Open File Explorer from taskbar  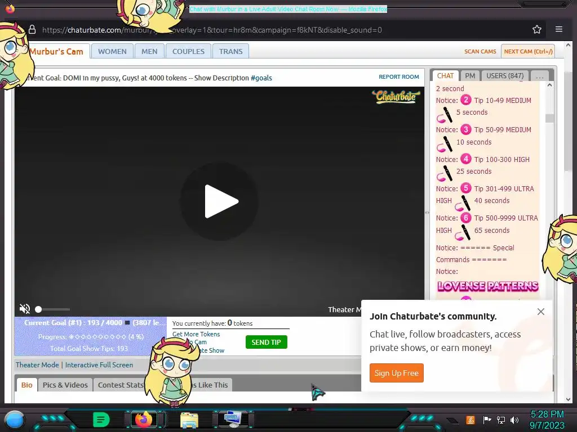pyautogui.click(x=189, y=420)
